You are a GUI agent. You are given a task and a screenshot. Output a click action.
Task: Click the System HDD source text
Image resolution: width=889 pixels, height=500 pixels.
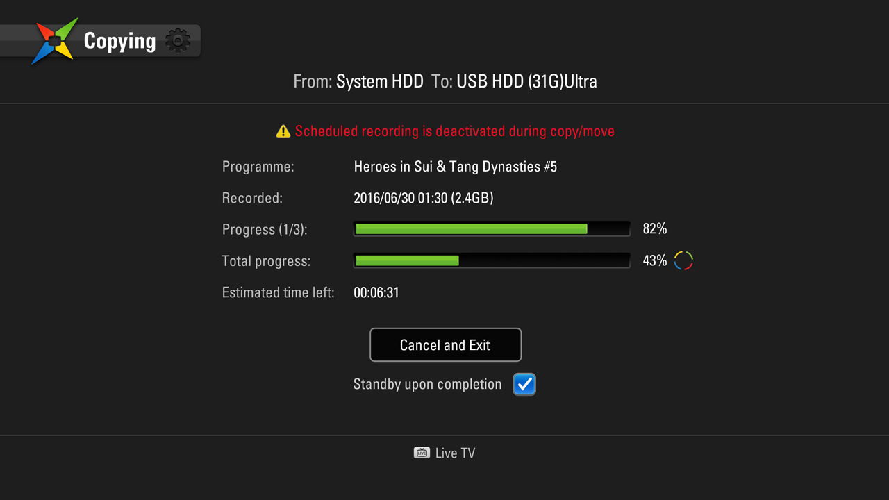click(380, 81)
